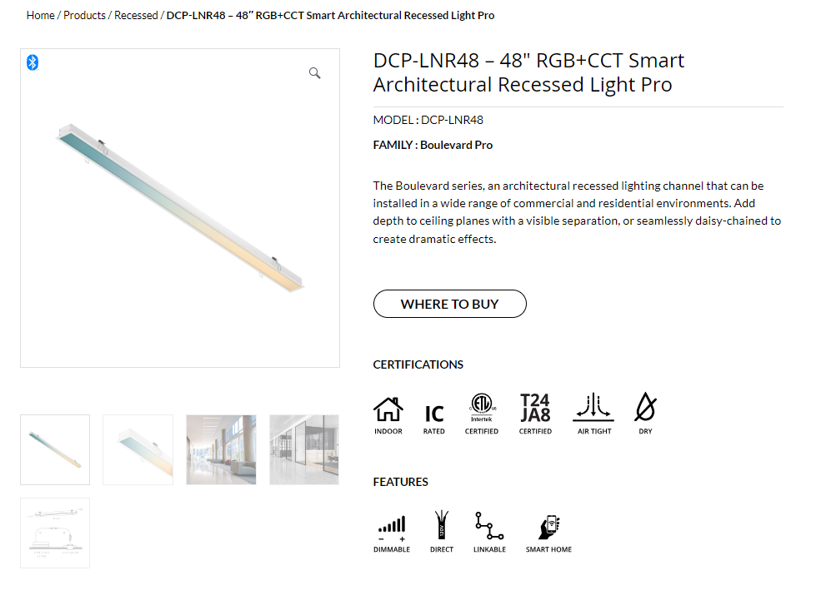
Task: View the glass office installation thumbnail
Action: [304, 449]
